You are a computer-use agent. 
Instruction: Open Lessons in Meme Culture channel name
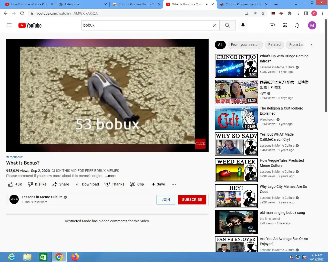pos(42,197)
